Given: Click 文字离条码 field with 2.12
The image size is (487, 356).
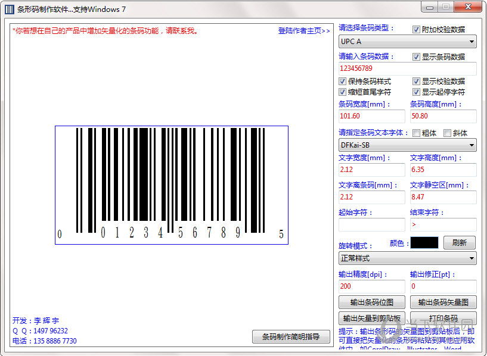Looking at the screenshot, I should coord(372,197).
